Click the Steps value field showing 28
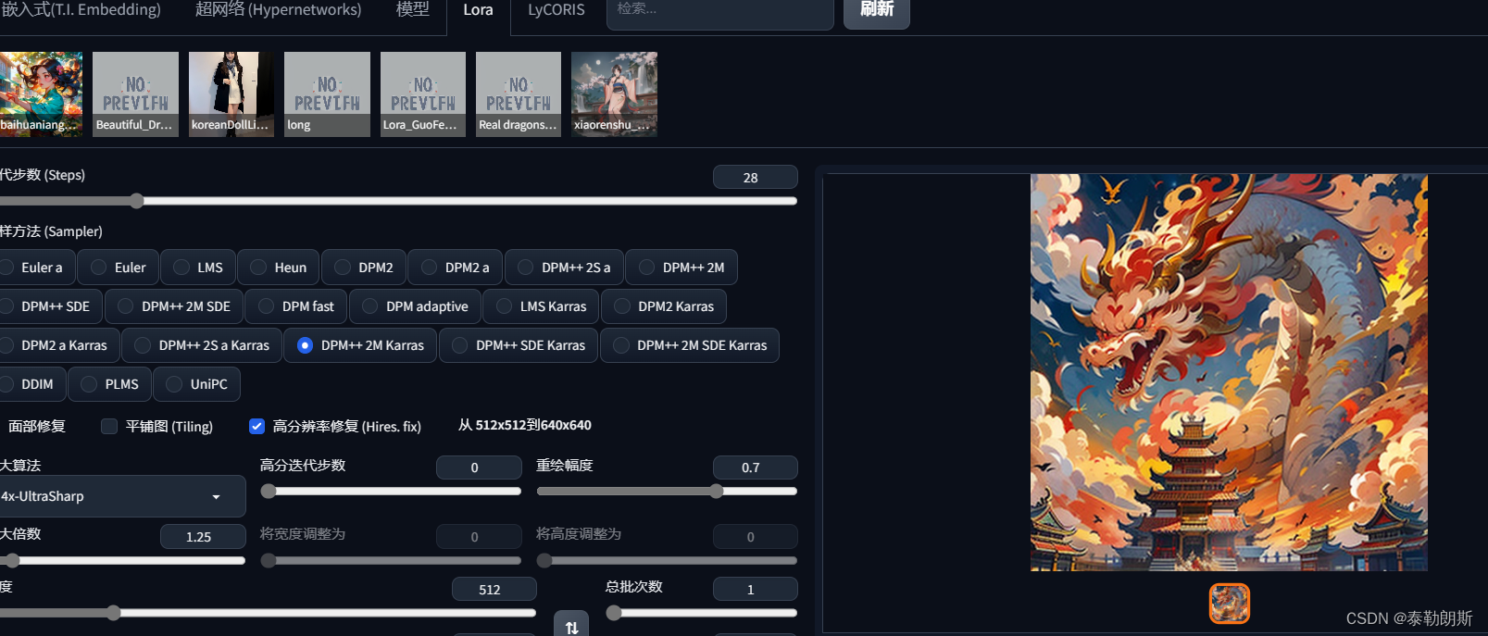Image resolution: width=1488 pixels, height=636 pixels. [x=755, y=178]
